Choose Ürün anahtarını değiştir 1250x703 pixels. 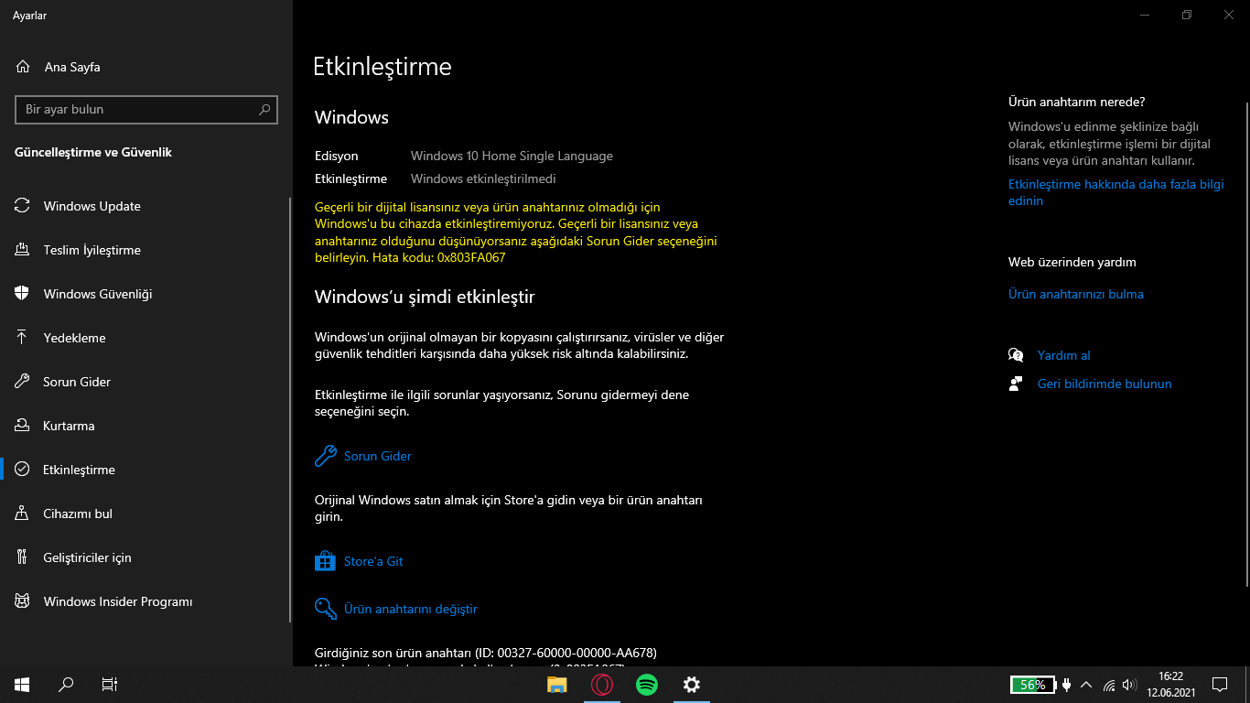396,609
